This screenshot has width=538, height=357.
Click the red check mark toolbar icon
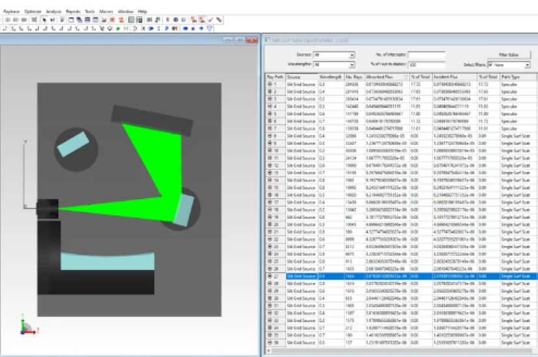pyautogui.click(x=211, y=20)
